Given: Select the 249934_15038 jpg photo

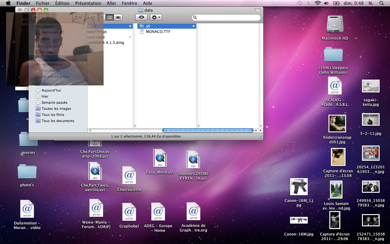Looking at the screenshot, I should tap(370, 187).
